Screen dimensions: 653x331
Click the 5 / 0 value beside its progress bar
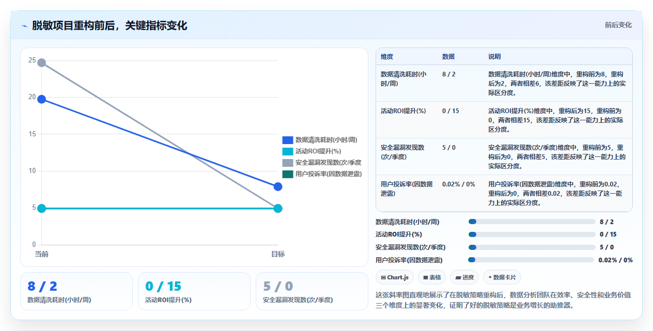coord(607,247)
